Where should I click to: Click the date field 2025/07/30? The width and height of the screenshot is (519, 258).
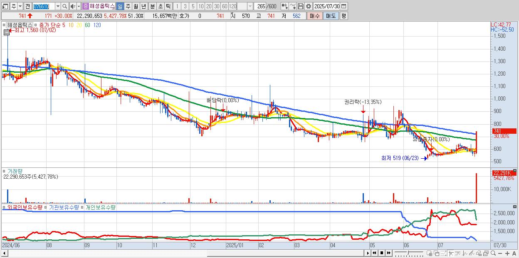327,6
